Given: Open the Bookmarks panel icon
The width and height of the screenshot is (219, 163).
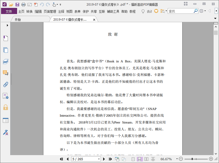Looking at the screenshot, I should (x=6, y=38).
